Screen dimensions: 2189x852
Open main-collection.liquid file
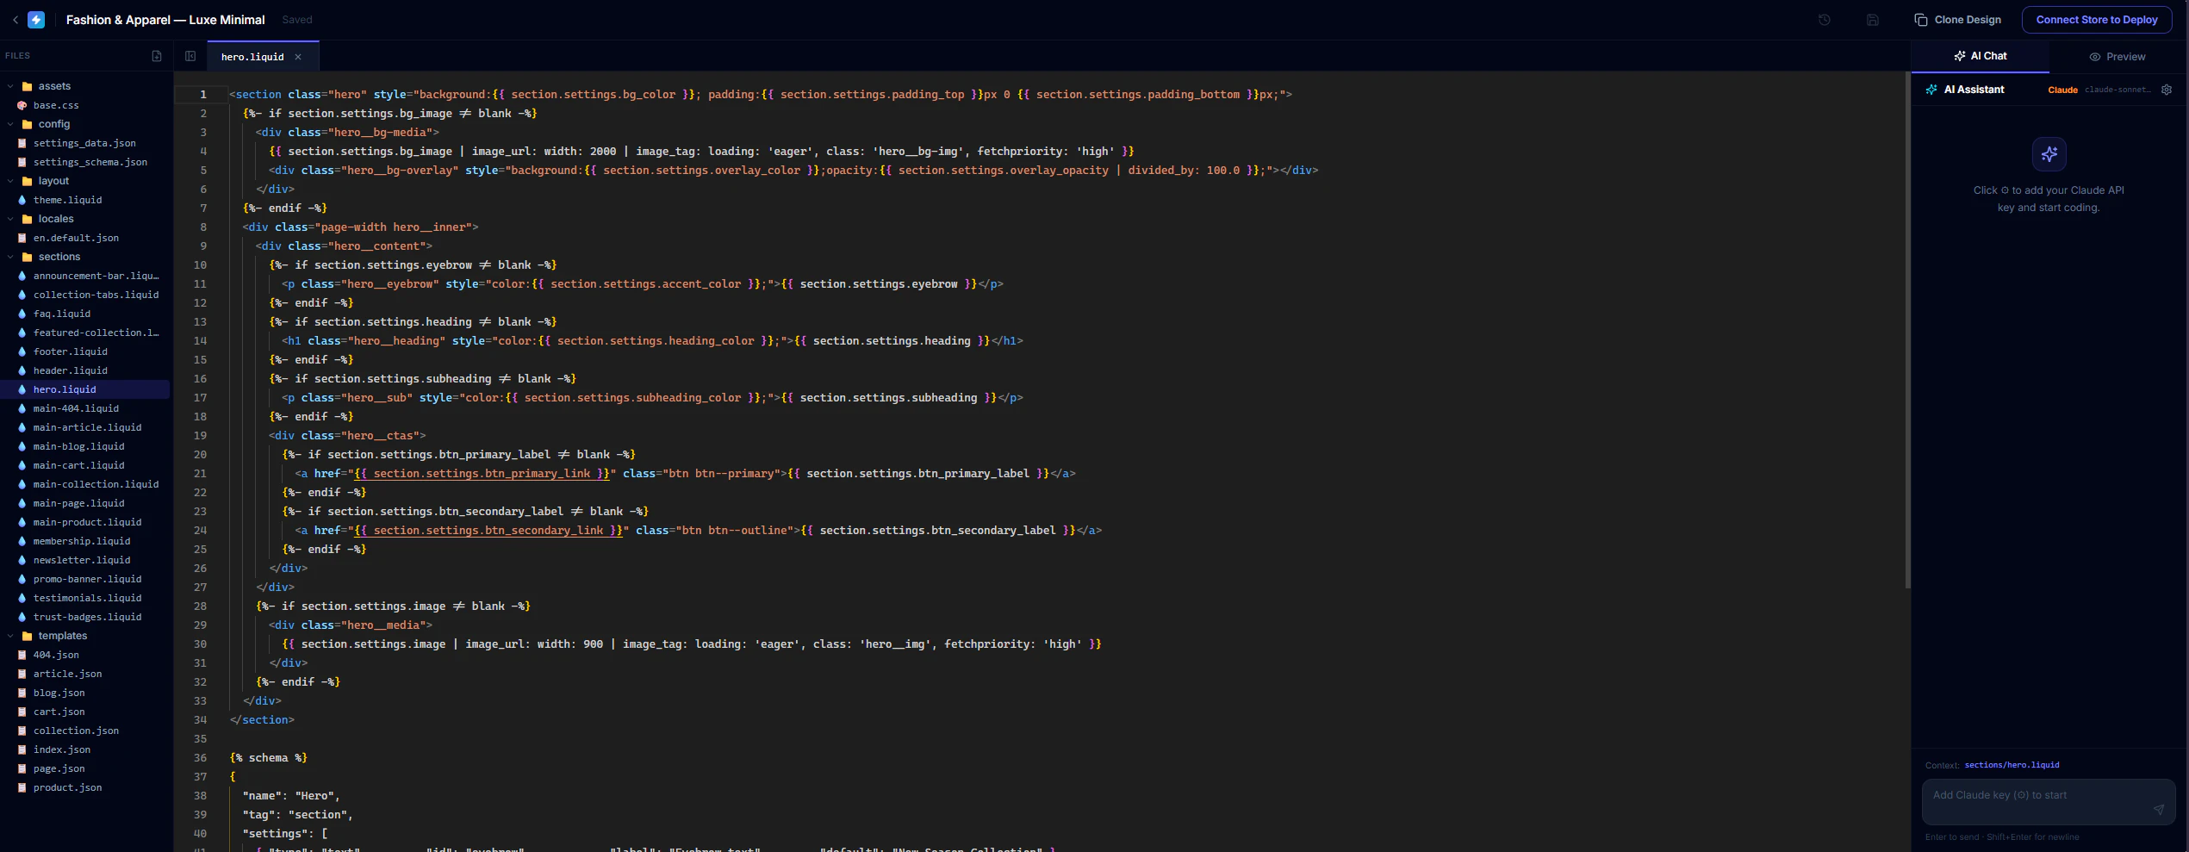(x=85, y=484)
